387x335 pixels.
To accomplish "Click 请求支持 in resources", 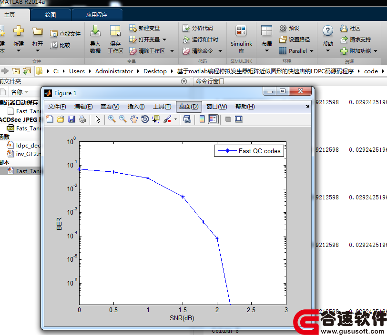I will 356,39.
